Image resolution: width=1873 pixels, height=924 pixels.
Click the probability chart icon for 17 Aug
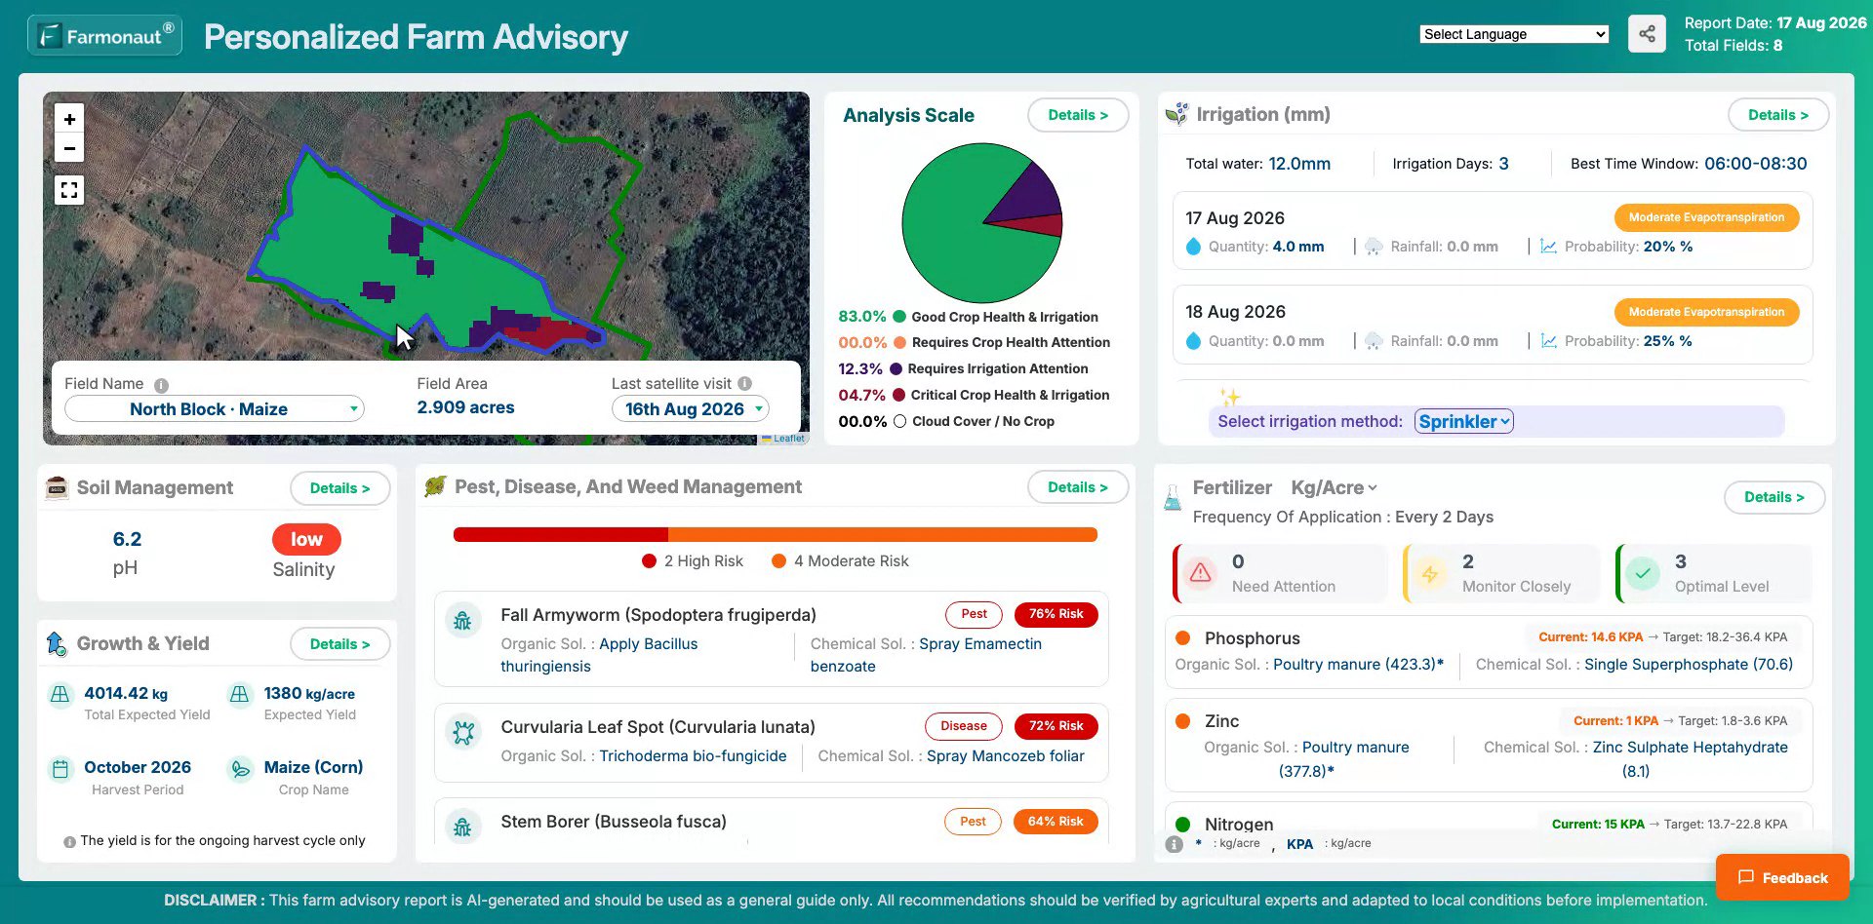(x=1548, y=247)
